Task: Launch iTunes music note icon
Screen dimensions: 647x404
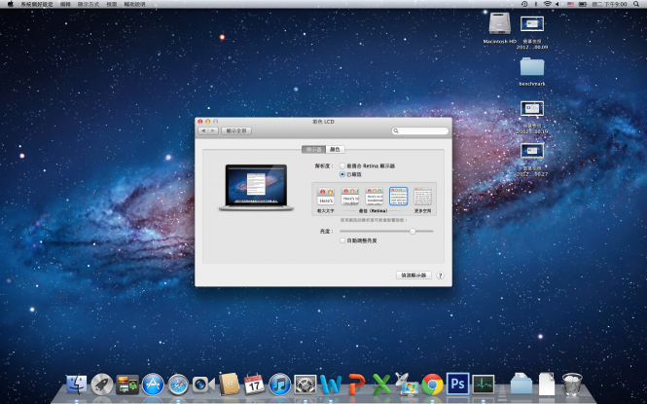Action: point(280,386)
